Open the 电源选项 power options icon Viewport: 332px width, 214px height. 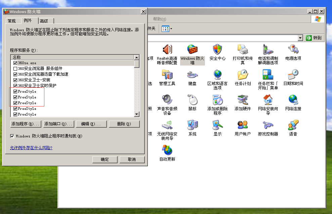tap(293, 50)
